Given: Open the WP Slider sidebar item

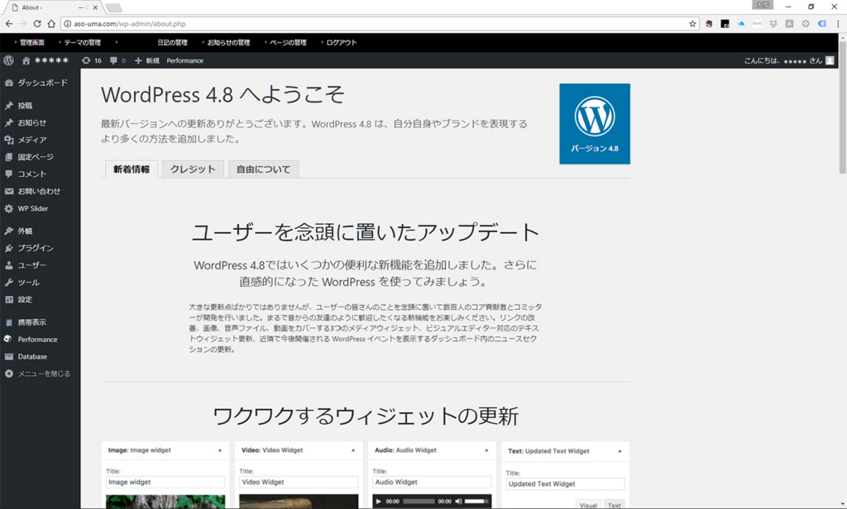Looking at the screenshot, I should [x=40, y=208].
